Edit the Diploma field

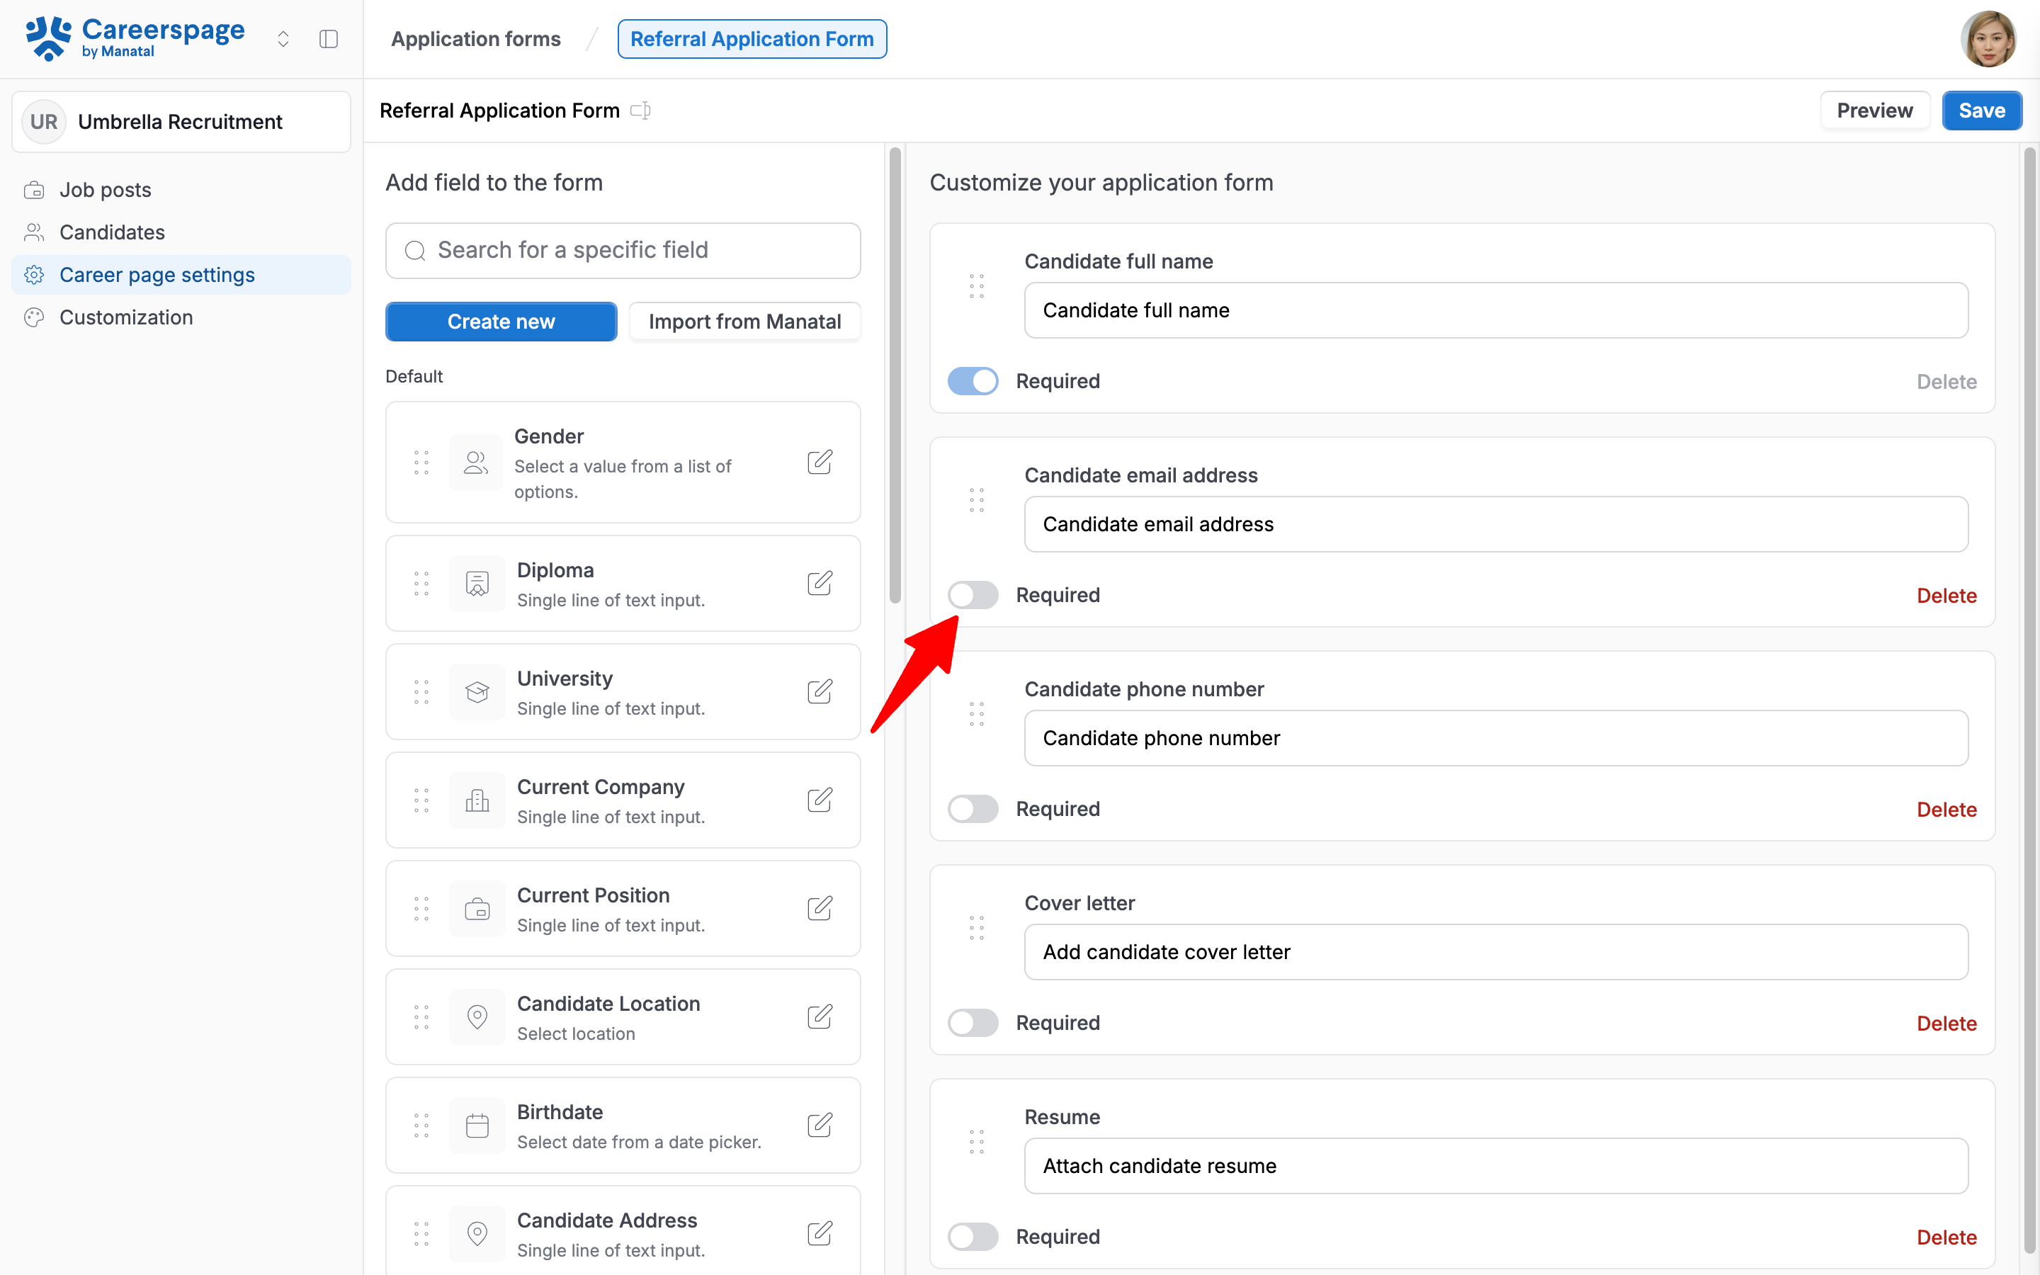pos(820,584)
